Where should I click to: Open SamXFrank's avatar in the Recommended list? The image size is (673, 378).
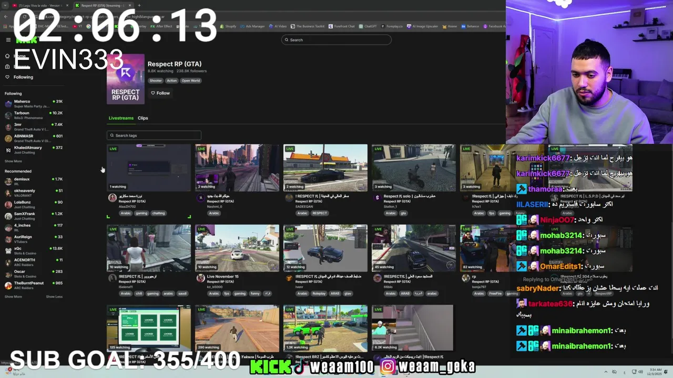pos(8,216)
